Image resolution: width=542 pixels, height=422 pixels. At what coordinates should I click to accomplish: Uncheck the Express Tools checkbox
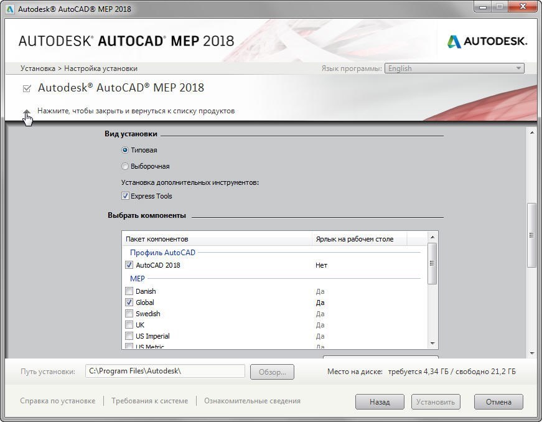[125, 196]
